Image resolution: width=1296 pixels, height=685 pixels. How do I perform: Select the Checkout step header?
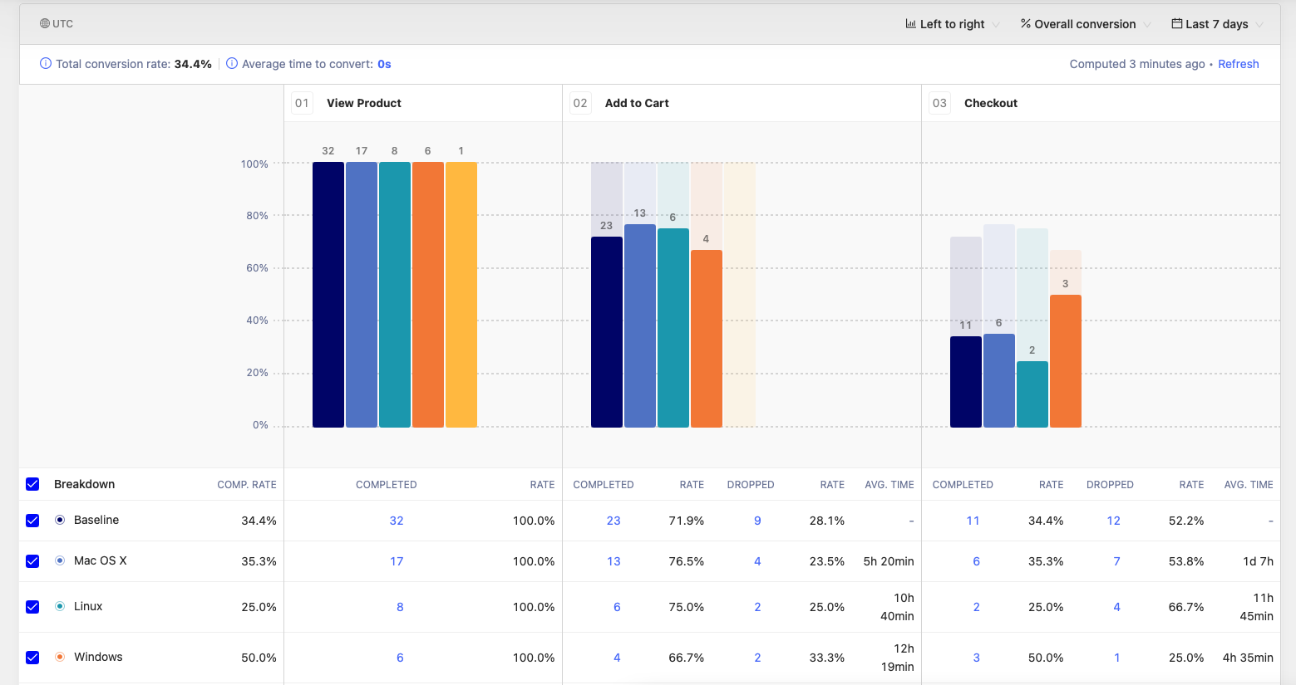coord(990,103)
